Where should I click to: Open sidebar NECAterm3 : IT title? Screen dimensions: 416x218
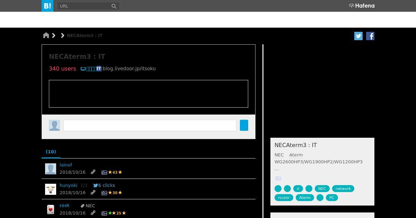[x=296, y=145]
